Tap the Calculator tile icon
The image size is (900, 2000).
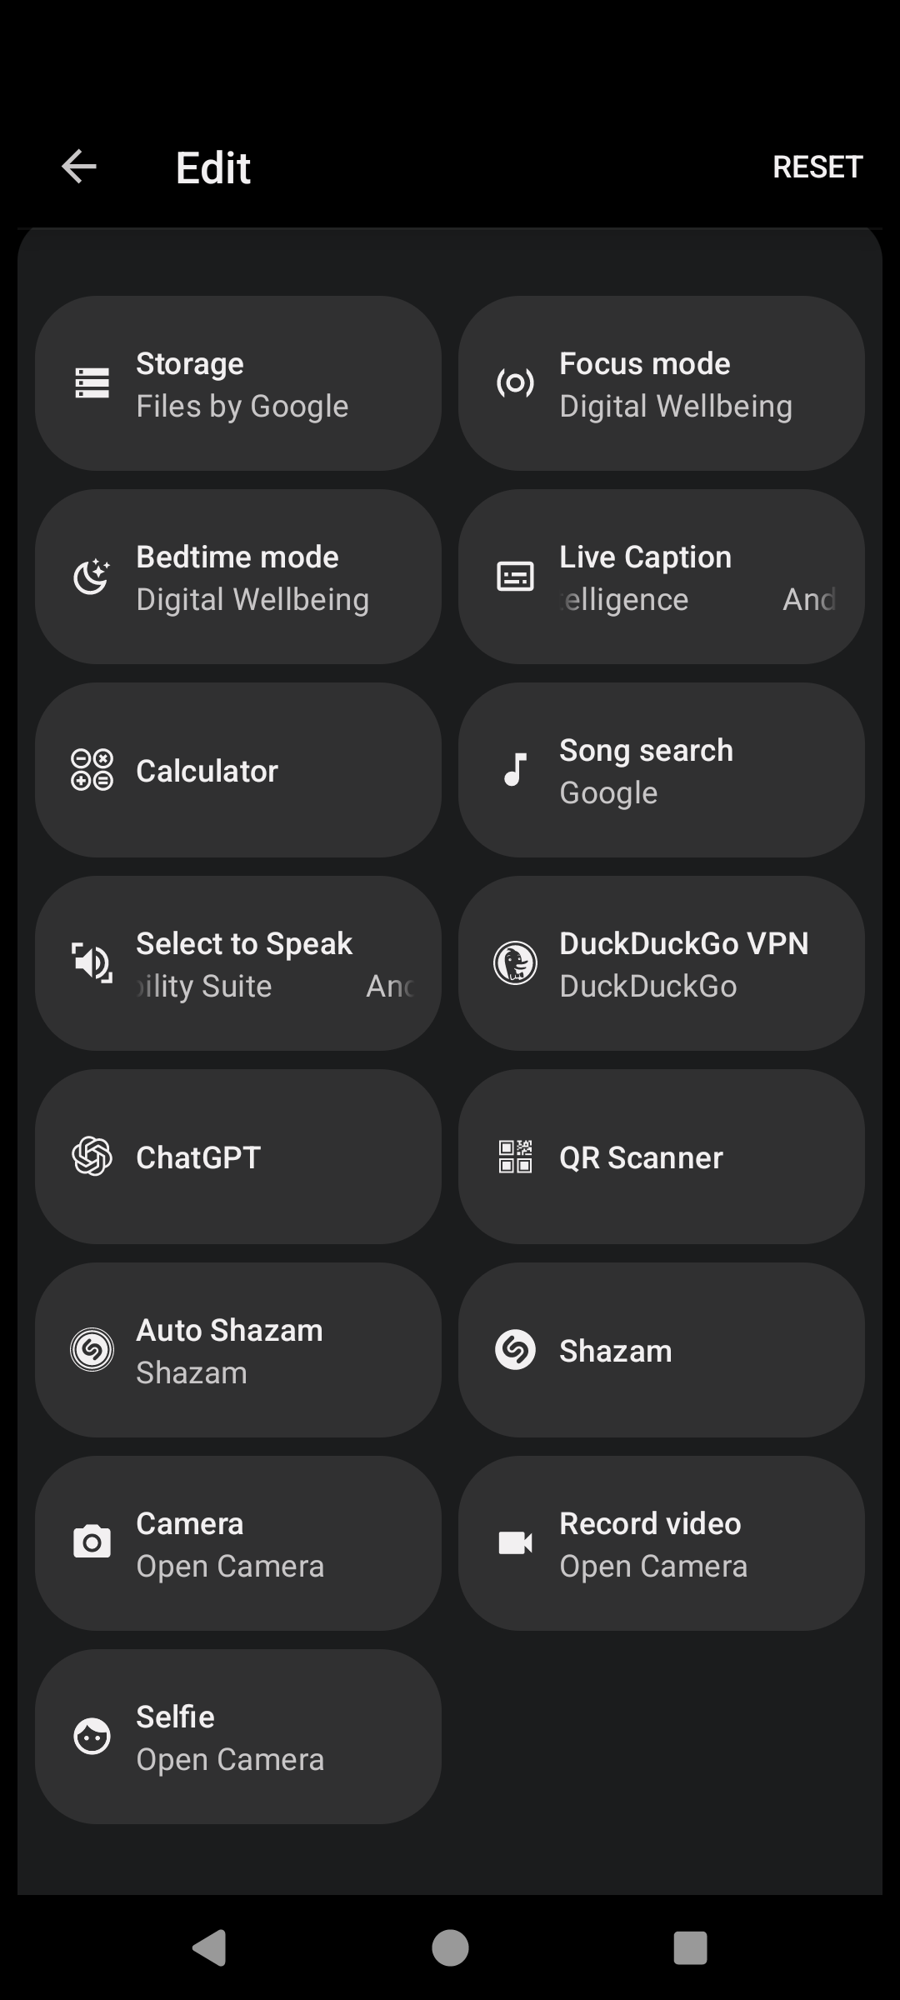click(92, 770)
